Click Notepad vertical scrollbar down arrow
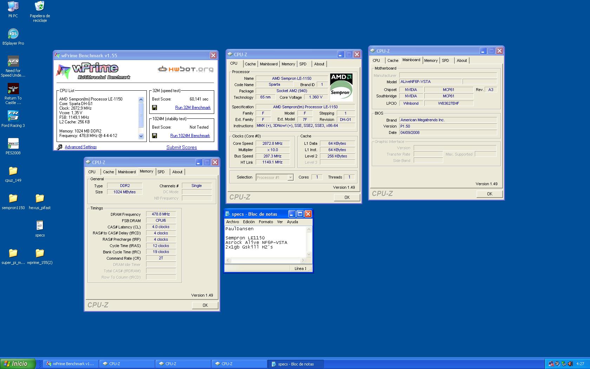This screenshot has width=590, height=369. tap(309, 254)
